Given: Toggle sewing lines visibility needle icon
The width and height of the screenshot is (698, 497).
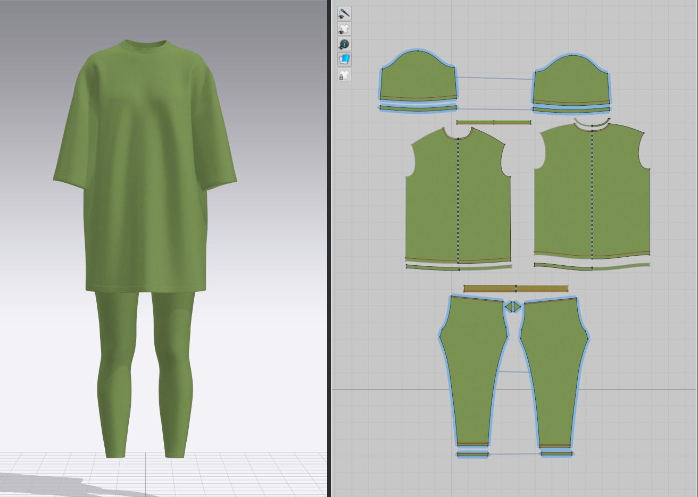Looking at the screenshot, I should [344, 13].
